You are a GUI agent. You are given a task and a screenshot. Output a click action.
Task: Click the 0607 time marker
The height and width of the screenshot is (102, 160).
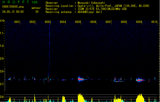(x=109, y=22)
